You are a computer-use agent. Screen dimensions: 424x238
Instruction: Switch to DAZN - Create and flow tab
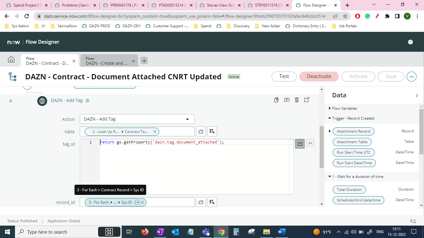tap(107, 61)
